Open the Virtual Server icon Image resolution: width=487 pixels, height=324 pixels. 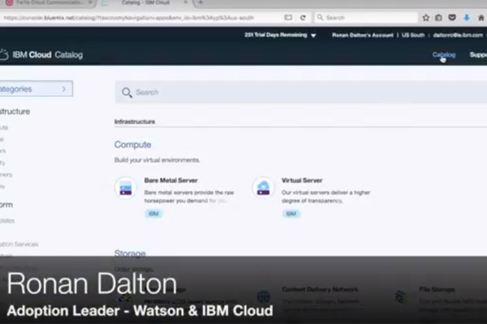[x=263, y=188]
